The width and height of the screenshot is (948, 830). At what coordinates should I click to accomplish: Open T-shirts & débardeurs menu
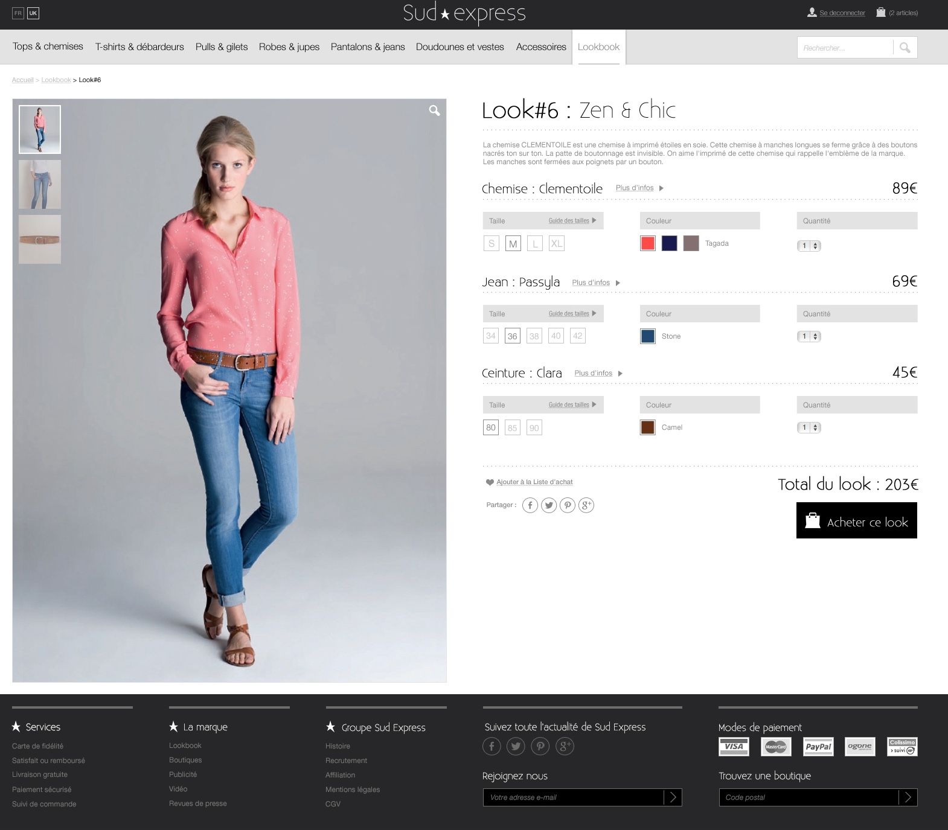139,46
